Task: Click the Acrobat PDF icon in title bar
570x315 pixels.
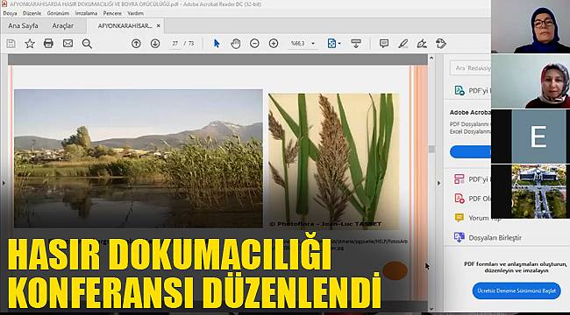Action: pyautogui.click(x=4, y=4)
